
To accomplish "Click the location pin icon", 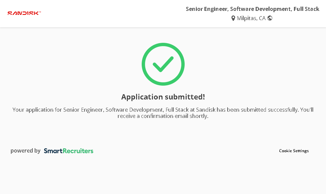I will (x=233, y=18).
